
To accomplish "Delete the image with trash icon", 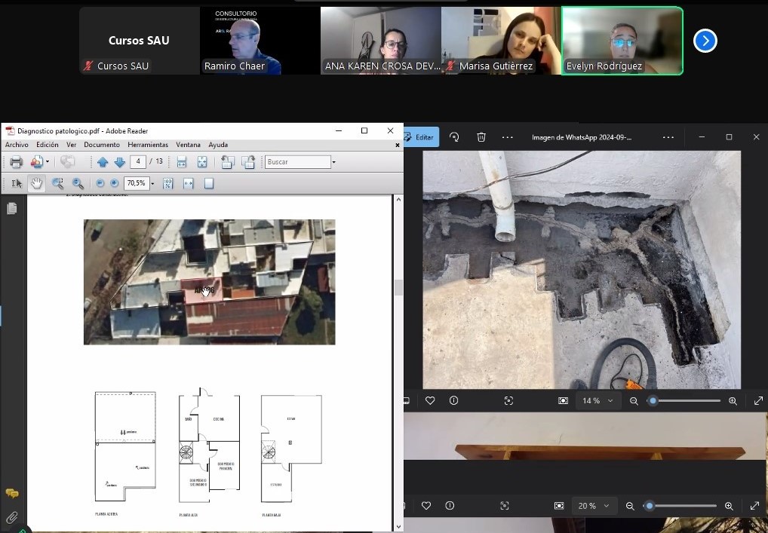I will (x=481, y=137).
